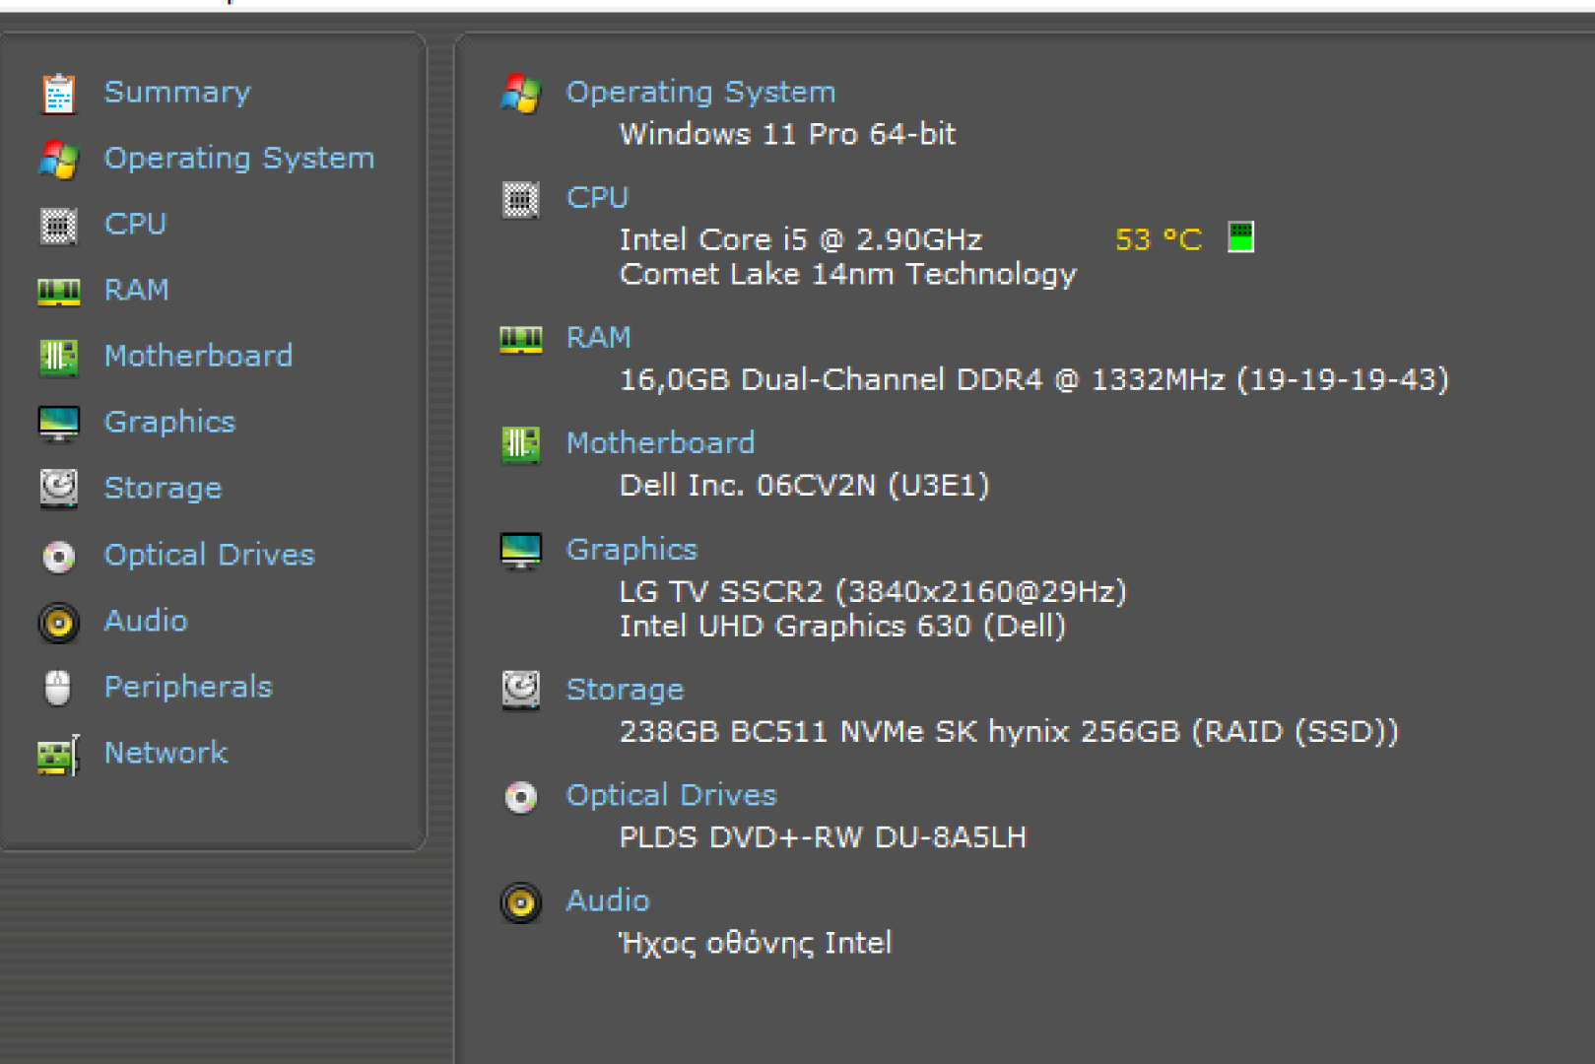Follow the CPU heading link in main panel
1595x1064 pixels.
point(597,197)
